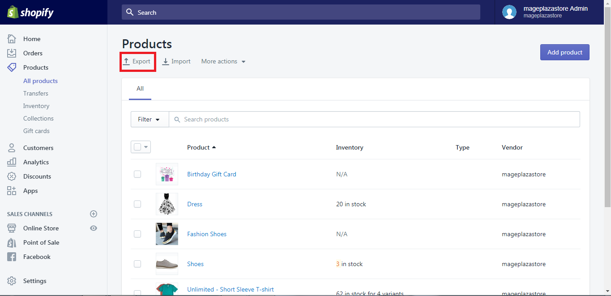Select the Shoes product checkbox

[137, 264]
